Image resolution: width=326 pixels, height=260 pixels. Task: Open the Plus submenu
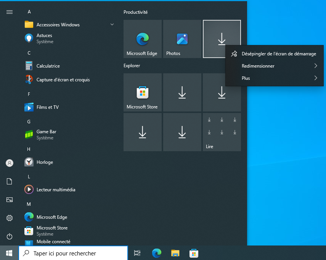(x=275, y=78)
